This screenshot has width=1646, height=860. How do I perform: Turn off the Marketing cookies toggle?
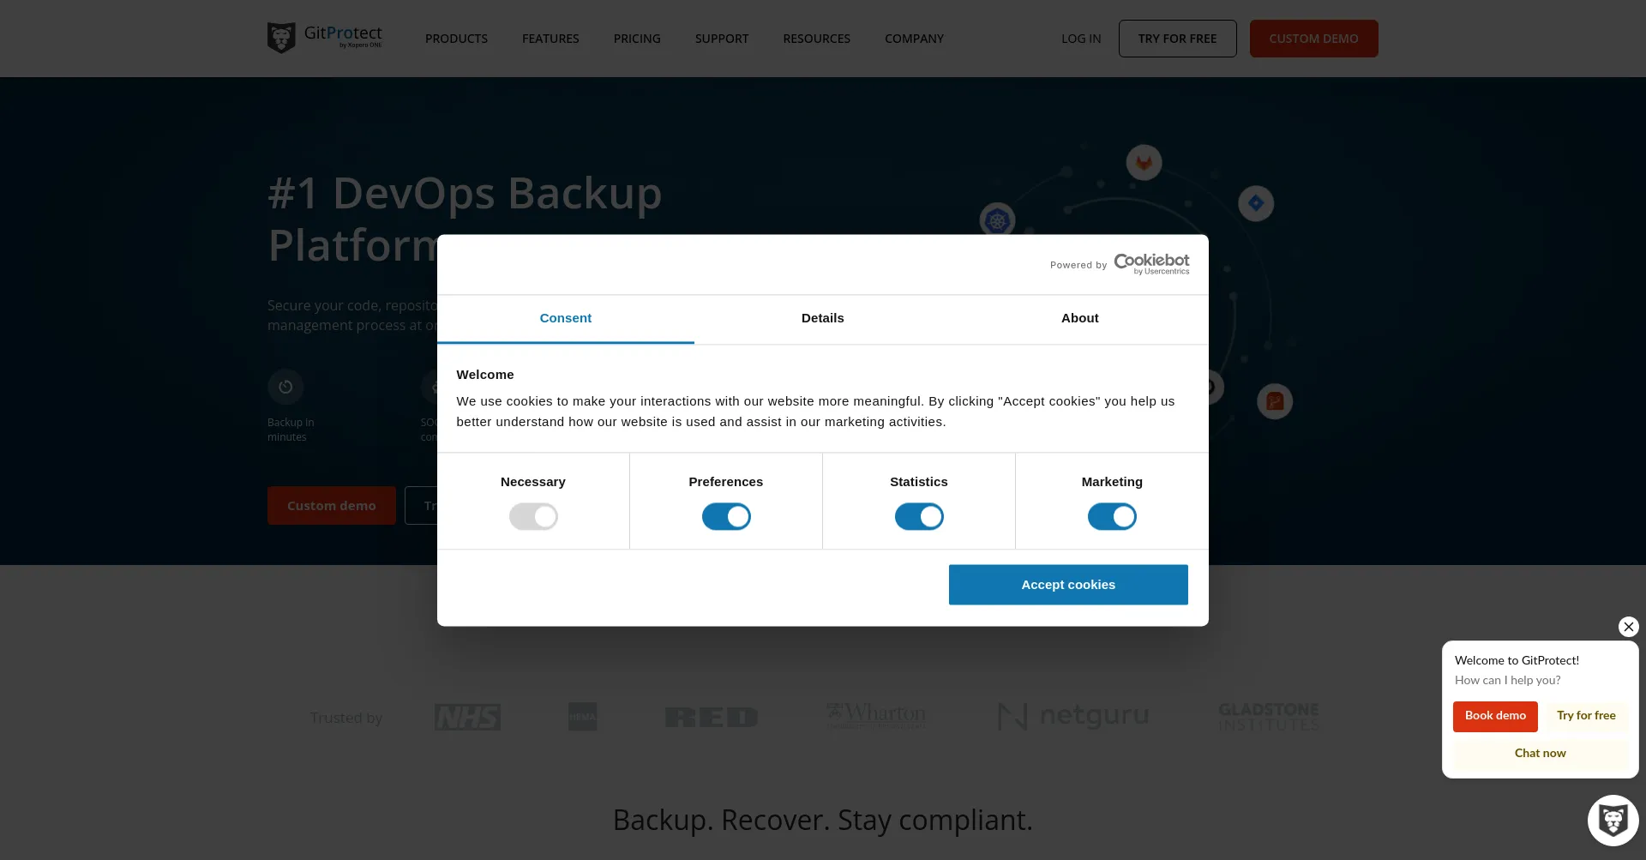[1112, 516]
